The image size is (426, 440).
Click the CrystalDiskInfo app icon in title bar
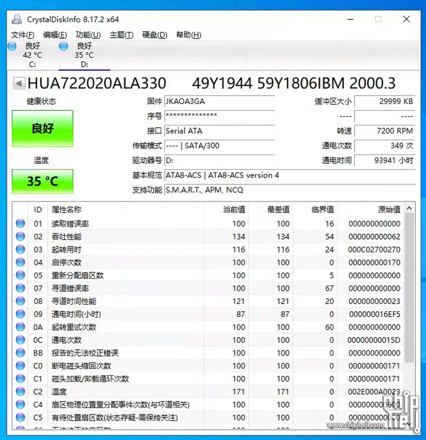(17, 19)
